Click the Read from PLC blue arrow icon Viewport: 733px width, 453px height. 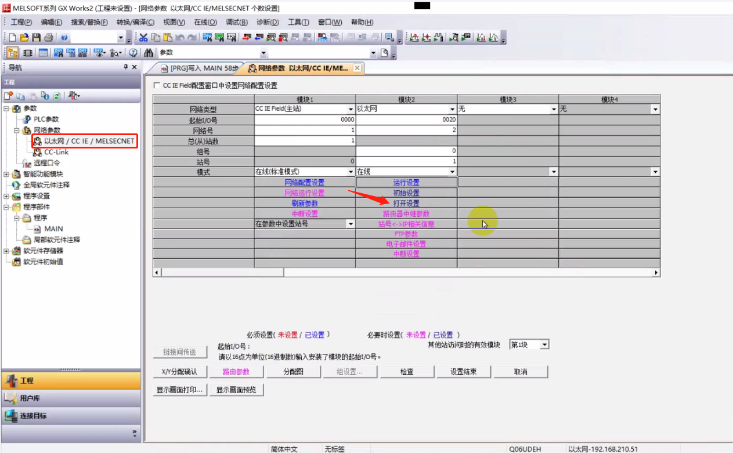259,38
